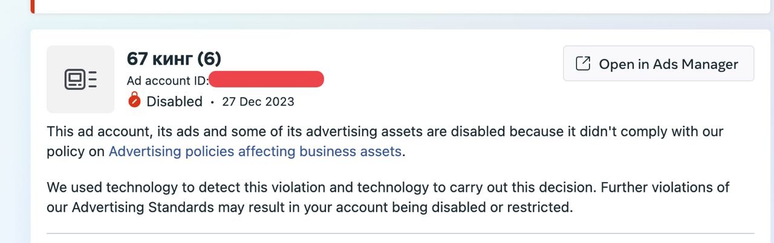The width and height of the screenshot is (774, 243).
Task: Click the dot separator before the date
Action: [x=212, y=102]
